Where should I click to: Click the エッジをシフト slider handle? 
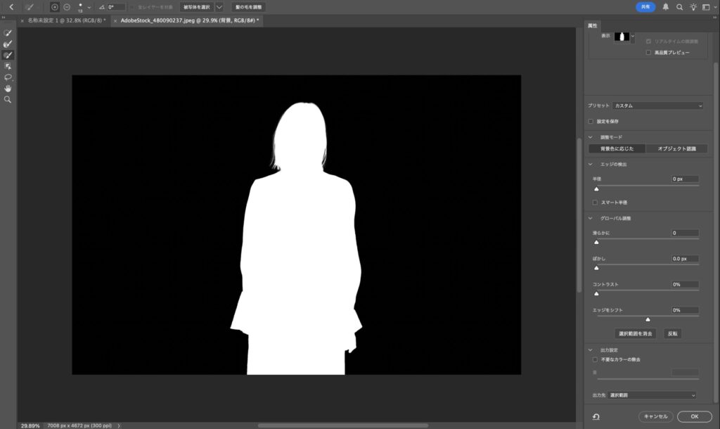click(648, 319)
